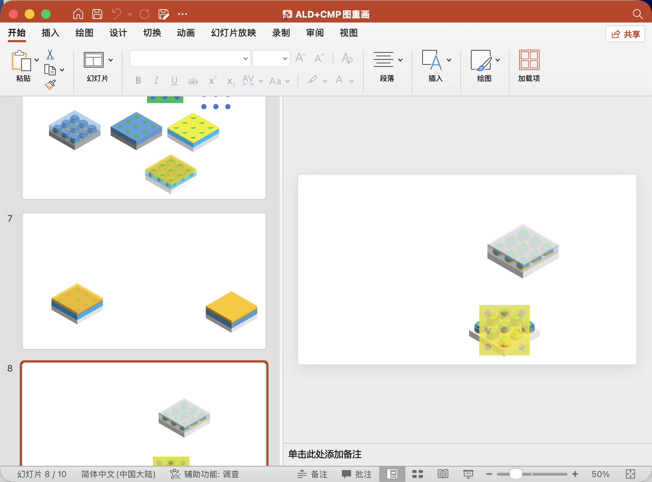Click the zoom slider handle
This screenshot has width=652, height=482.
pos(516,474)
